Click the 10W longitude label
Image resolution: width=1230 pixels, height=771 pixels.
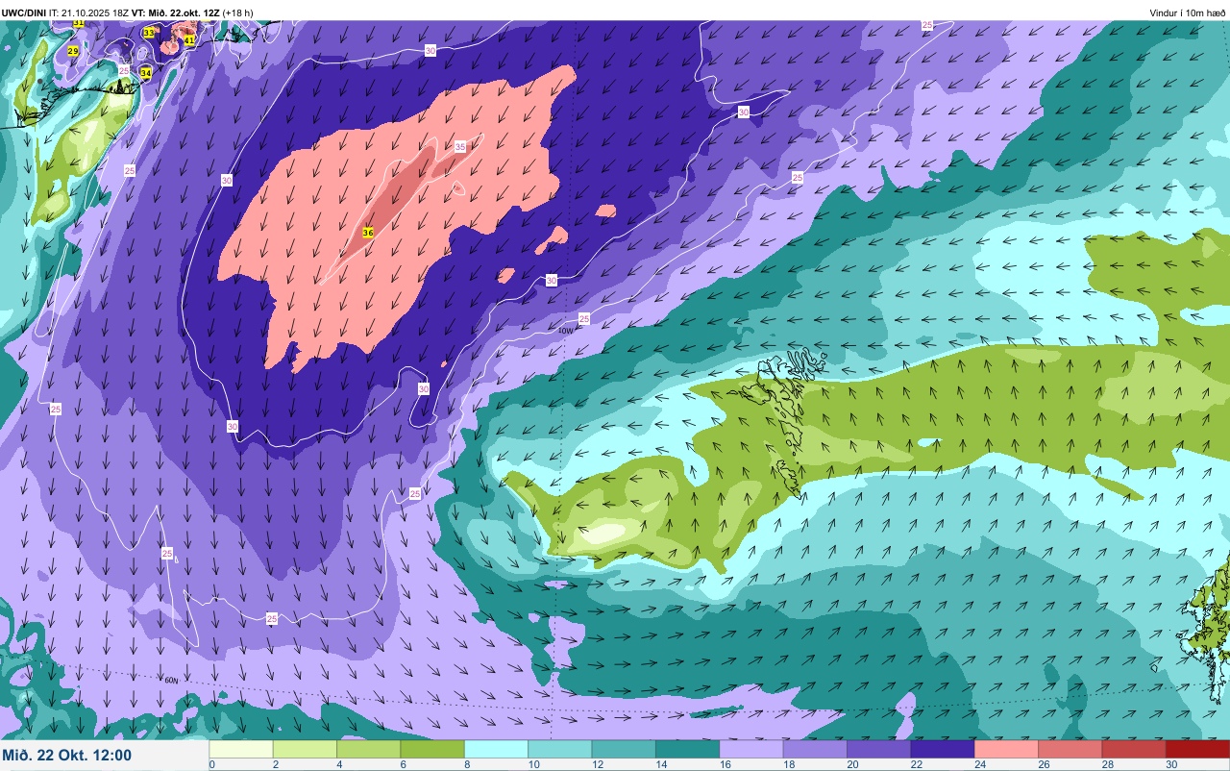tap(566, 330)
